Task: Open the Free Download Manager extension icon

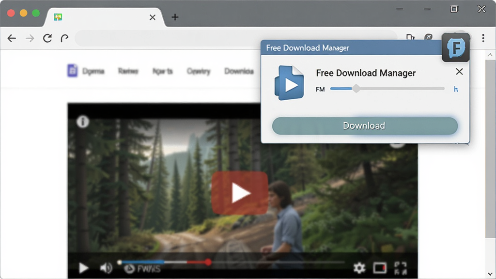Action: 456,47
